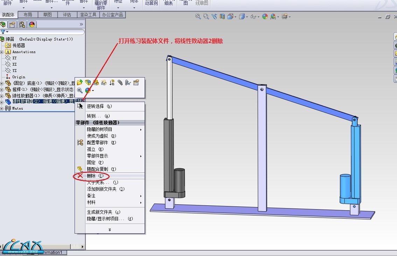Expand the Annotations tree node
The height and width of the screenshot is (256, 397).
(2, 52)
